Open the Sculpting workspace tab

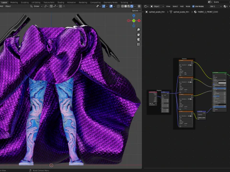coord(25,2)
